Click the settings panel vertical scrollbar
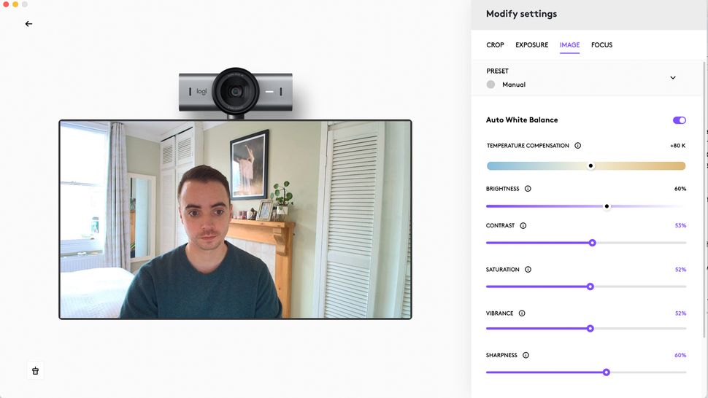The width and height of the screenshot is (708, 398). pos(704,200)
